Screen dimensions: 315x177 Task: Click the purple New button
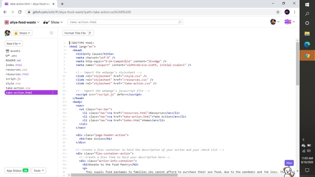click(x=289, y=163)
